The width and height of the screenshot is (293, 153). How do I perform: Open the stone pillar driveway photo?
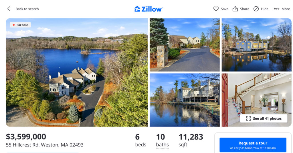(185, 45)
